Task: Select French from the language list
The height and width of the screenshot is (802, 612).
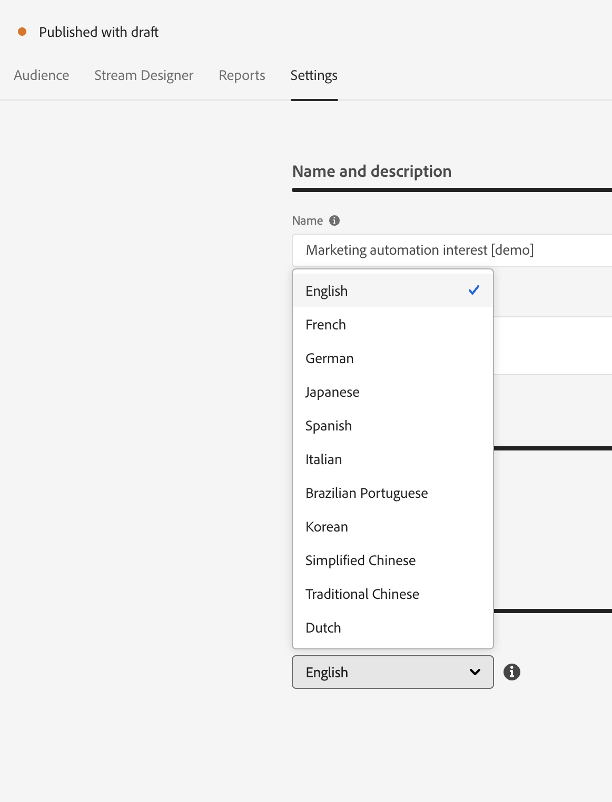Action: (325, 325)
